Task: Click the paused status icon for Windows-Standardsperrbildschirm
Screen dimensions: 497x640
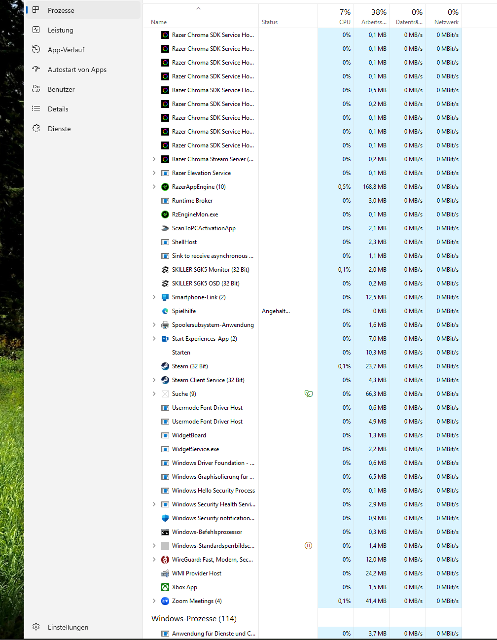Action: coord(309,546)
